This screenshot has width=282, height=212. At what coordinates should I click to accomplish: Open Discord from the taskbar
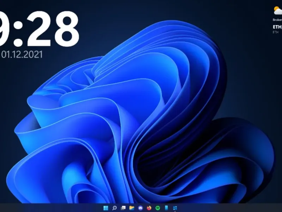pyautogui.click(x=140, y=208)
